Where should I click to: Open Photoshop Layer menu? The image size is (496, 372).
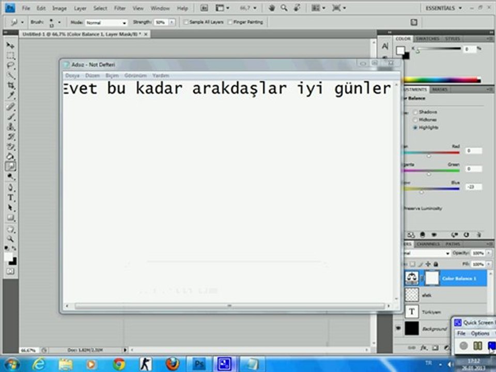point(80,8)
